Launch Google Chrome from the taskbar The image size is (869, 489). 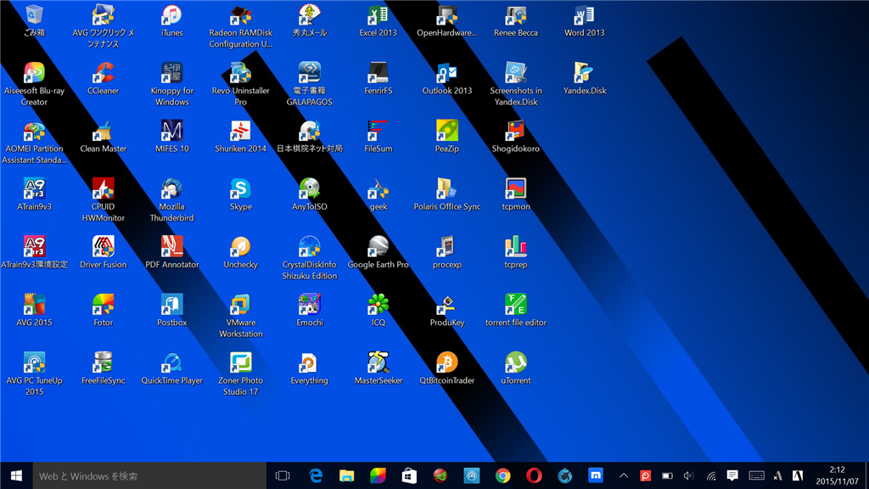[x=502, y=475]
